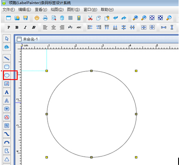
Task: Click the printer icon
Action: coord(45,18)
